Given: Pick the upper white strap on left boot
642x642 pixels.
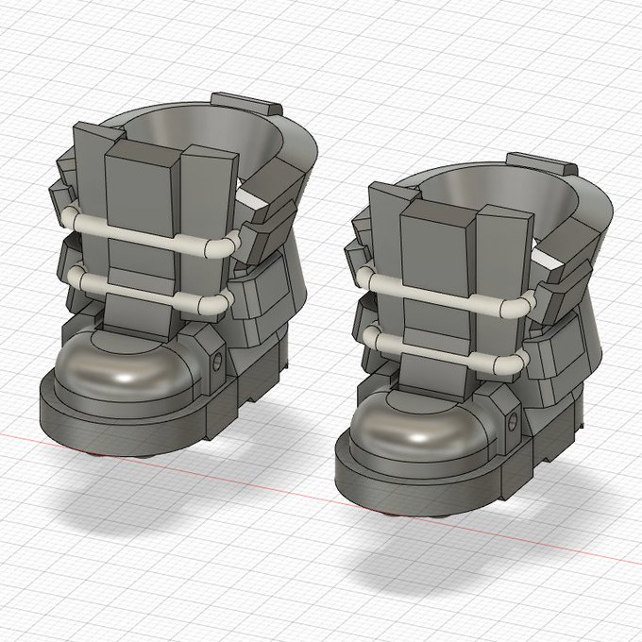Looking at the screenshot, I should [151, 232].
